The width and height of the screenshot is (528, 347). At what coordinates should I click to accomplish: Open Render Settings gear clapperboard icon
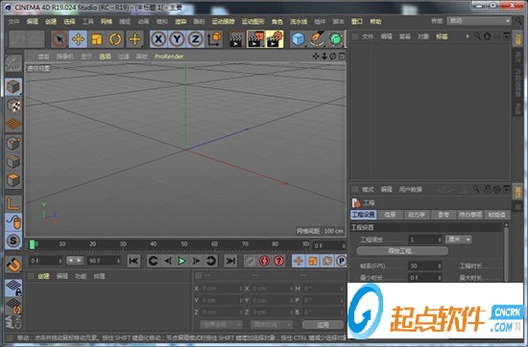tap(275, 39)
